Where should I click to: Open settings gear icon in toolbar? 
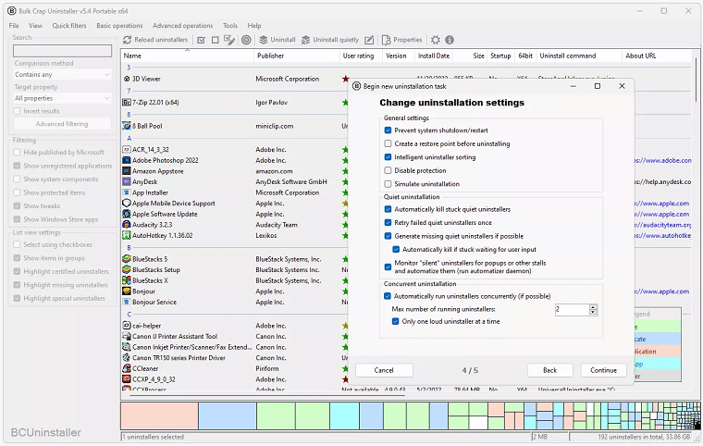click(x=436, y=40)
